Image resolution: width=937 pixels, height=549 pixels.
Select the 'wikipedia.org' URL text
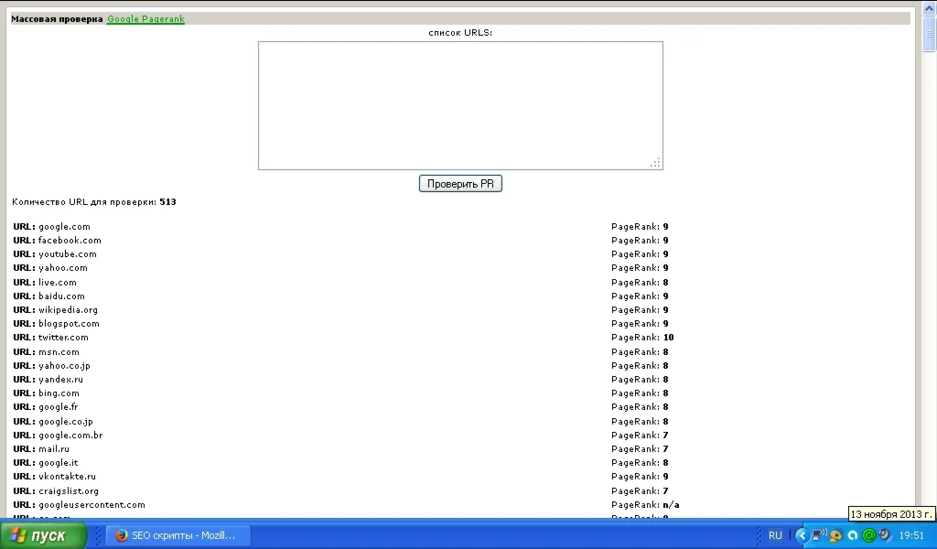pyautogui.click(x=68, y=310)
